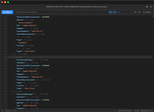The image size is (154, 112).
Task: Collapse the "genres" array on line 17
Action: click(x=15, y=20)
